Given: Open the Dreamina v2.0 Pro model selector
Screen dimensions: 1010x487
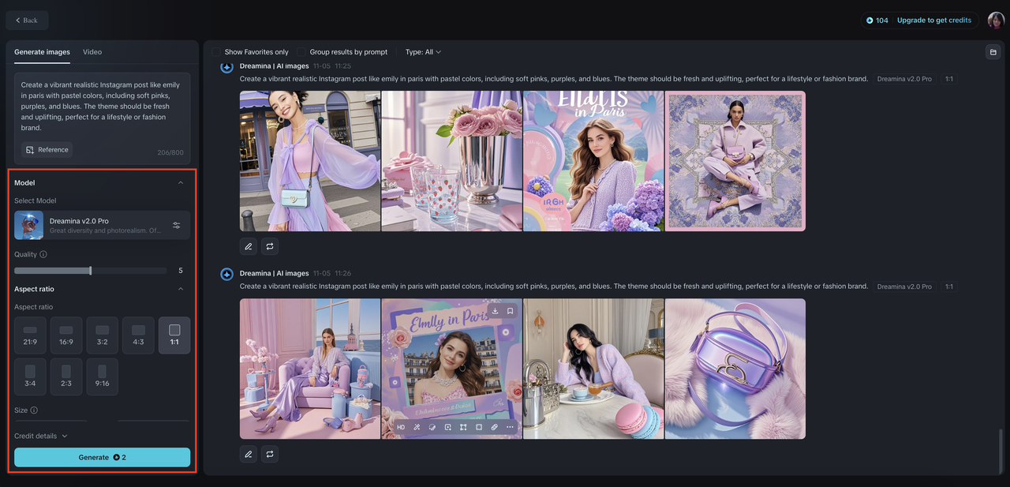Looking at the screenshot, I should [x=103, y=226].
